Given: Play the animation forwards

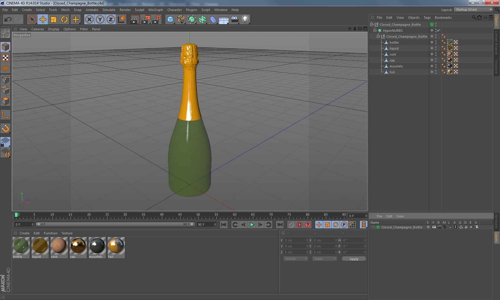Looking at the screenshot, I should tap(252, 225).
